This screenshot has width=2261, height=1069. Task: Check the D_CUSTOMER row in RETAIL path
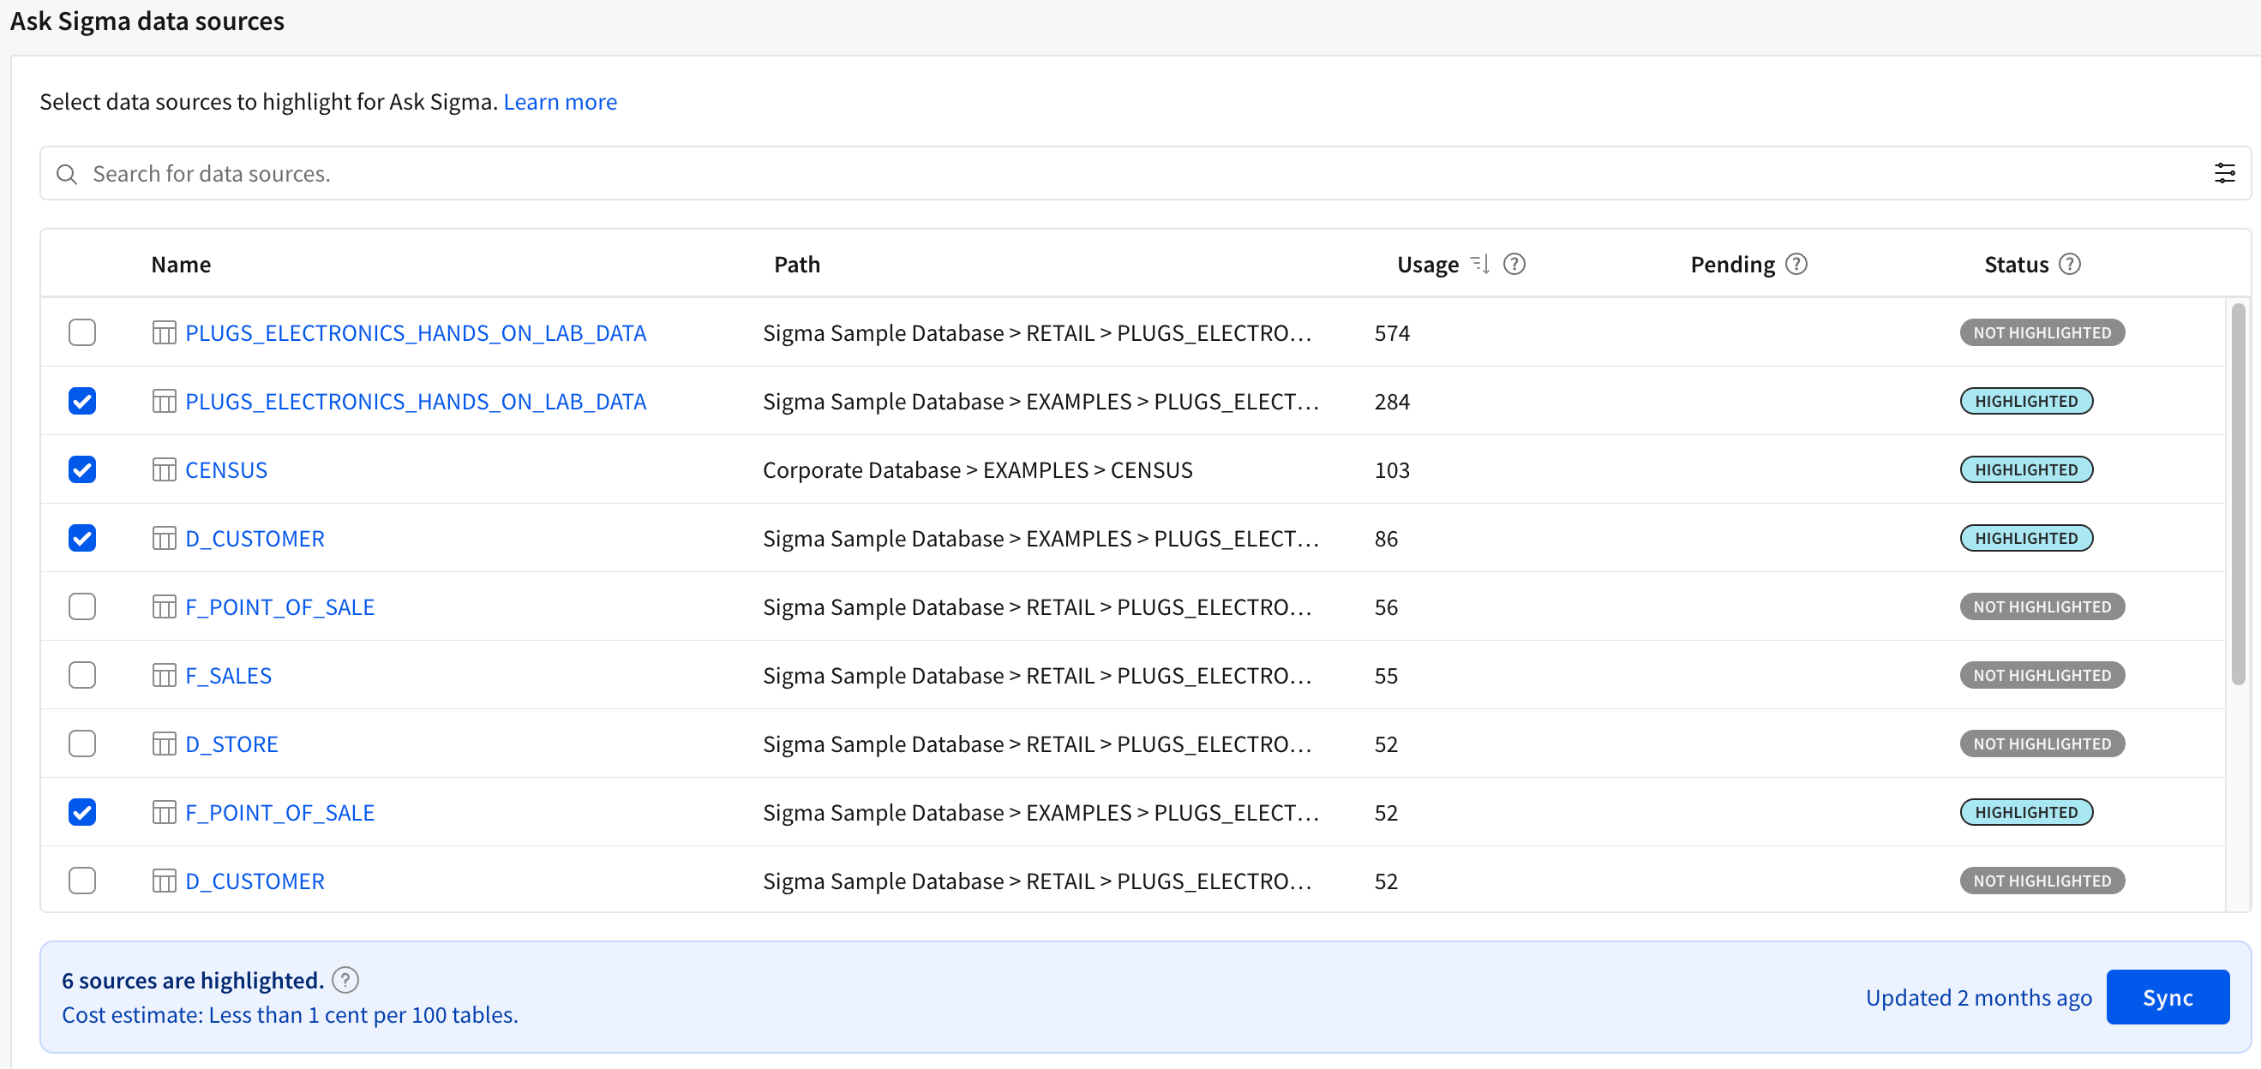(x=81, y=880)
